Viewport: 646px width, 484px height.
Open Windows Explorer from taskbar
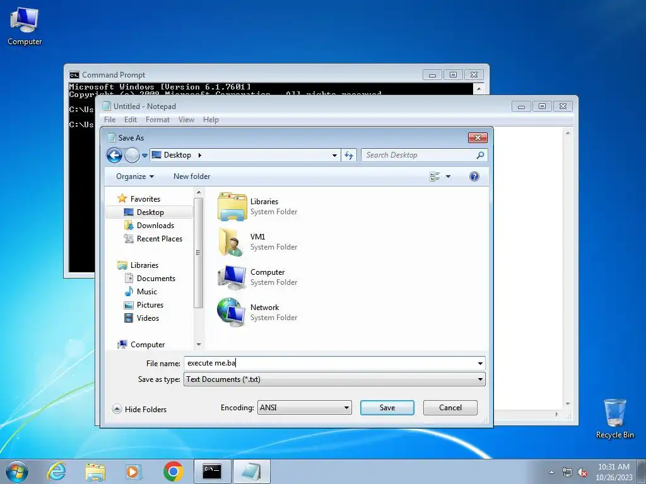click(95, 471)
